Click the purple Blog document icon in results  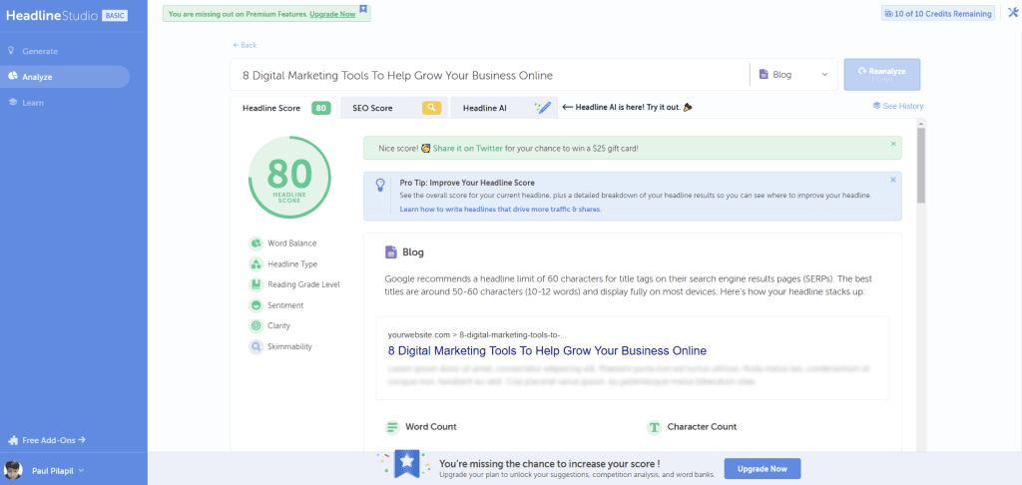coord(391,251)
